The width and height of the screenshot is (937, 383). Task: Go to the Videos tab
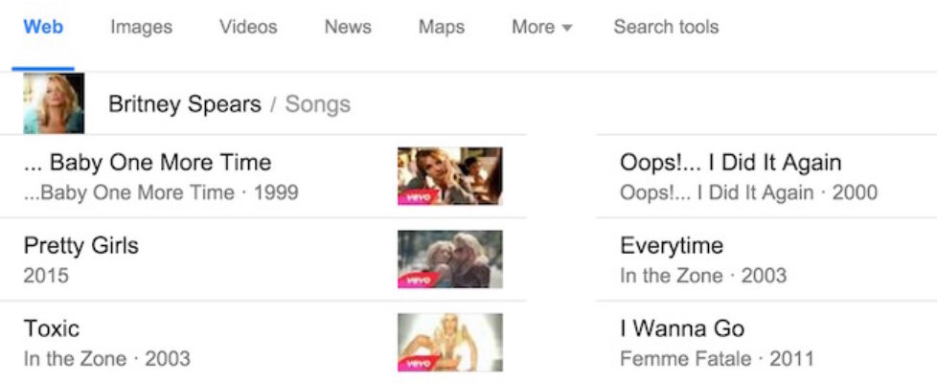(248, 28)
